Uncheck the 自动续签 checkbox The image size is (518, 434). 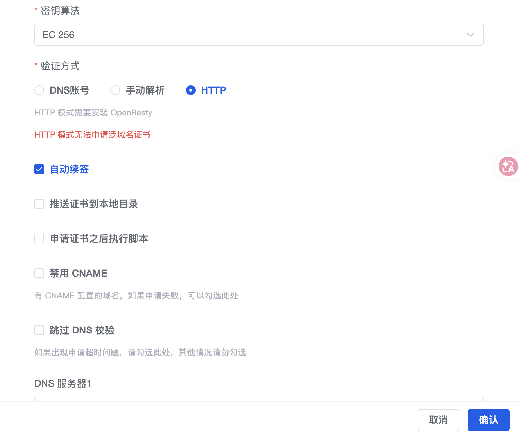[39, 169]
